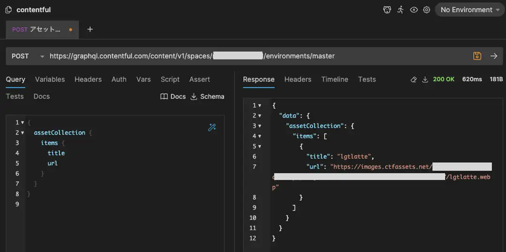Viewport: 506px width, 252px height.
Task: Download the response with download icon
Action: [x=425, y=80]
